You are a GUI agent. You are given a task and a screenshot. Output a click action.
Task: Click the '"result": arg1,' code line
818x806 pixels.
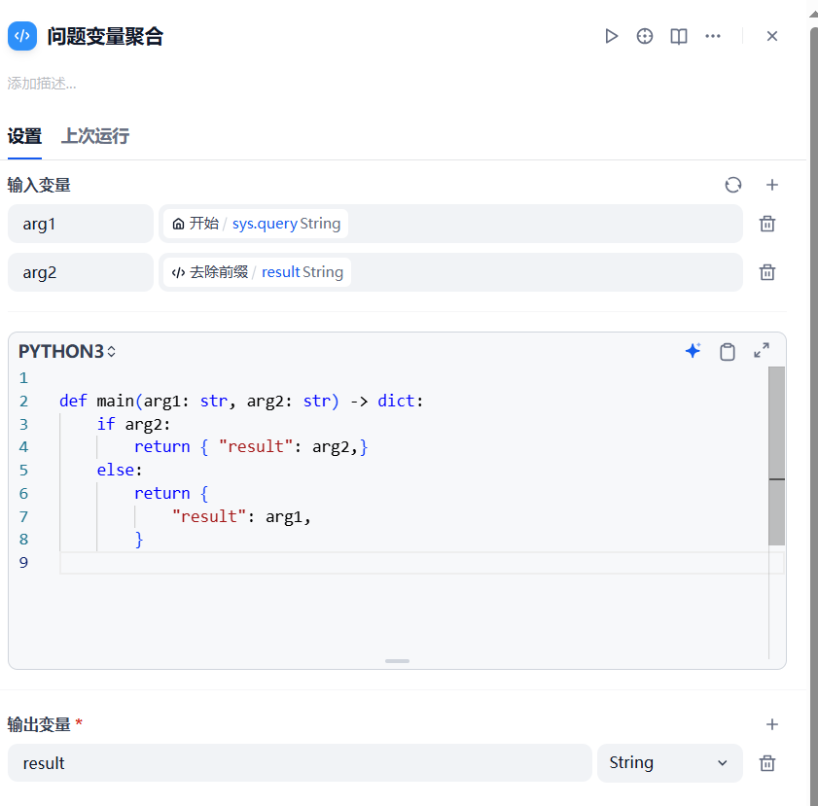click(241, 516)
